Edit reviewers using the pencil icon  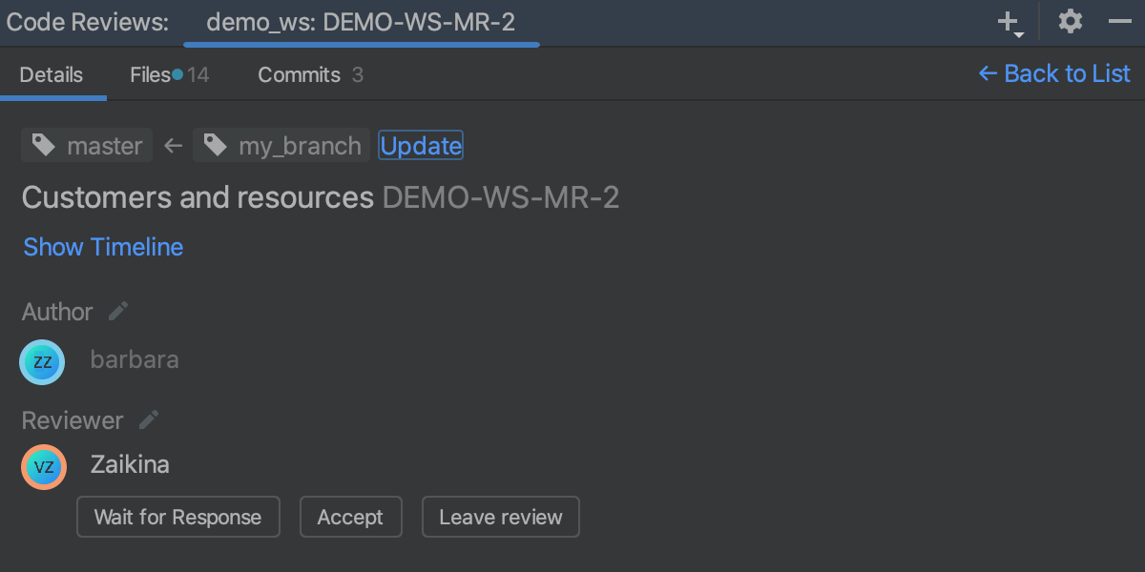pos(149,420)
